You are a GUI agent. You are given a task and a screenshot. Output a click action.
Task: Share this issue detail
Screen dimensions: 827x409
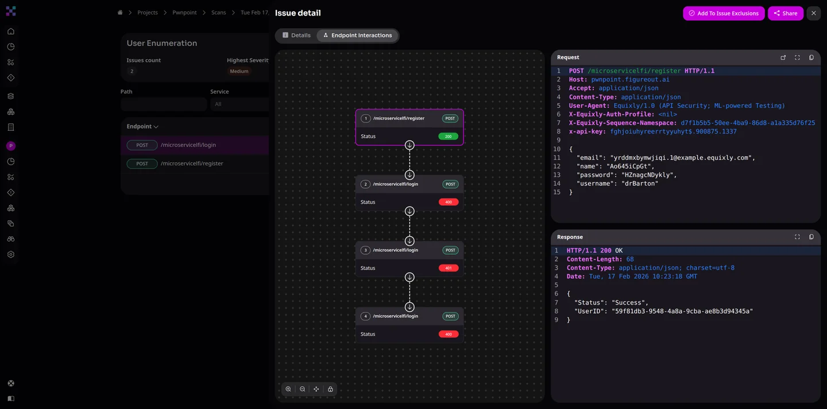(785, 13)
